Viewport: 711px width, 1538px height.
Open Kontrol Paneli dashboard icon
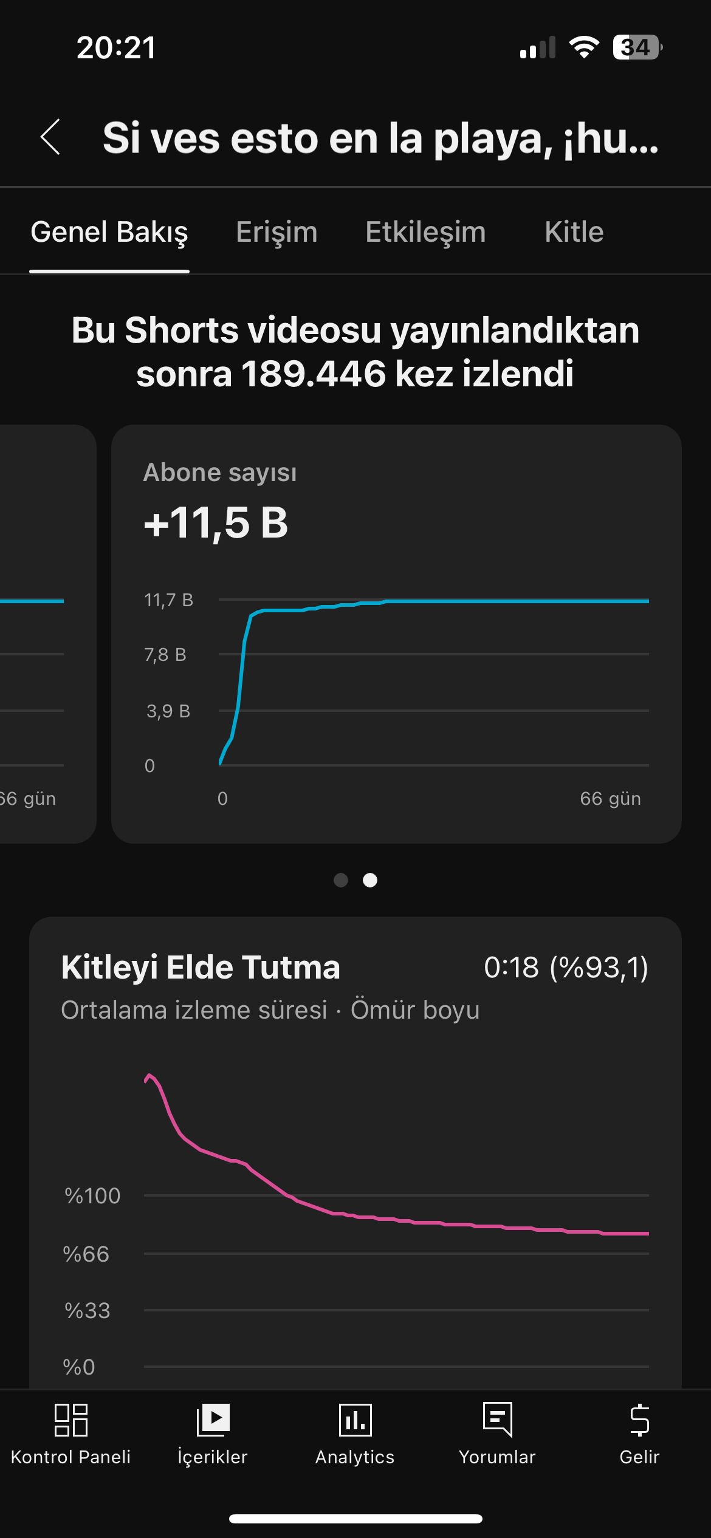70,1420
